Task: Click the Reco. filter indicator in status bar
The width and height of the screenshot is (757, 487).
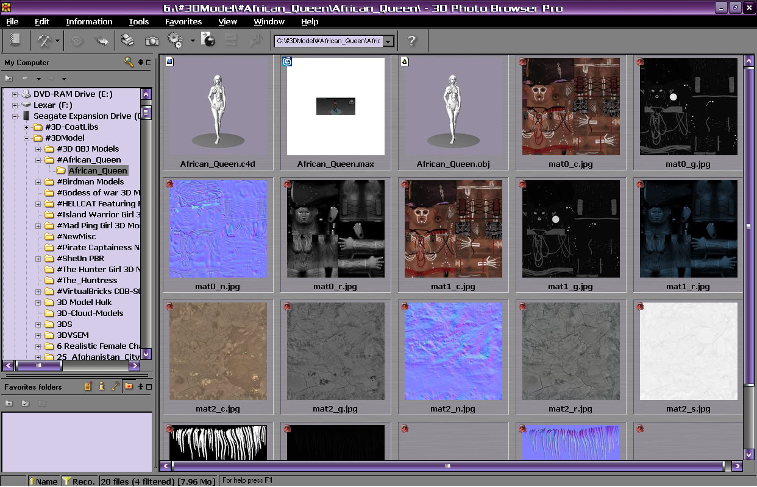Action: point(79,481)
